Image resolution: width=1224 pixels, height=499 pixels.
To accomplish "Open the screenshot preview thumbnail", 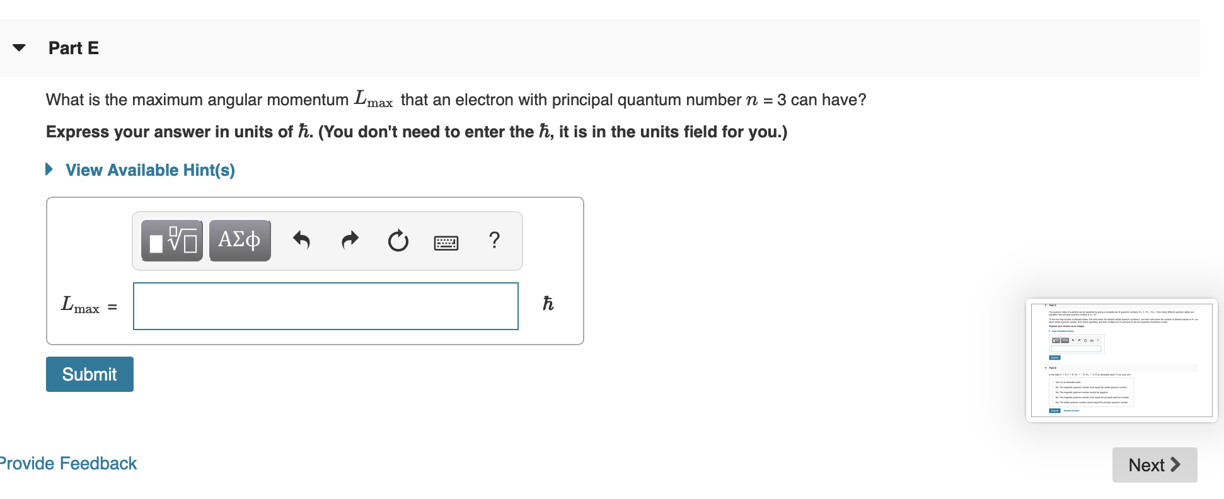I will 1122,360.
